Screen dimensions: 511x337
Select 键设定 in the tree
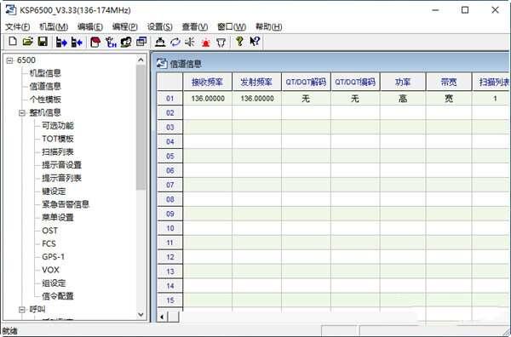[54, 191]
